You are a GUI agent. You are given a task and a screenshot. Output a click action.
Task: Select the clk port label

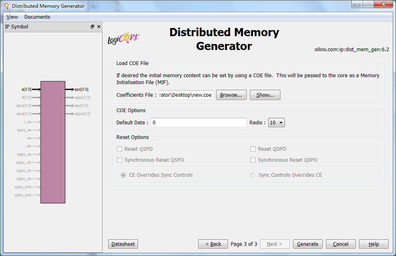pyautogui.click(x=29, y=146)
